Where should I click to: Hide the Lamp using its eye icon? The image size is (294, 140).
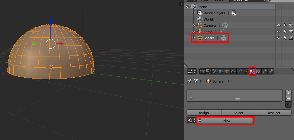(x=279, y=31)
